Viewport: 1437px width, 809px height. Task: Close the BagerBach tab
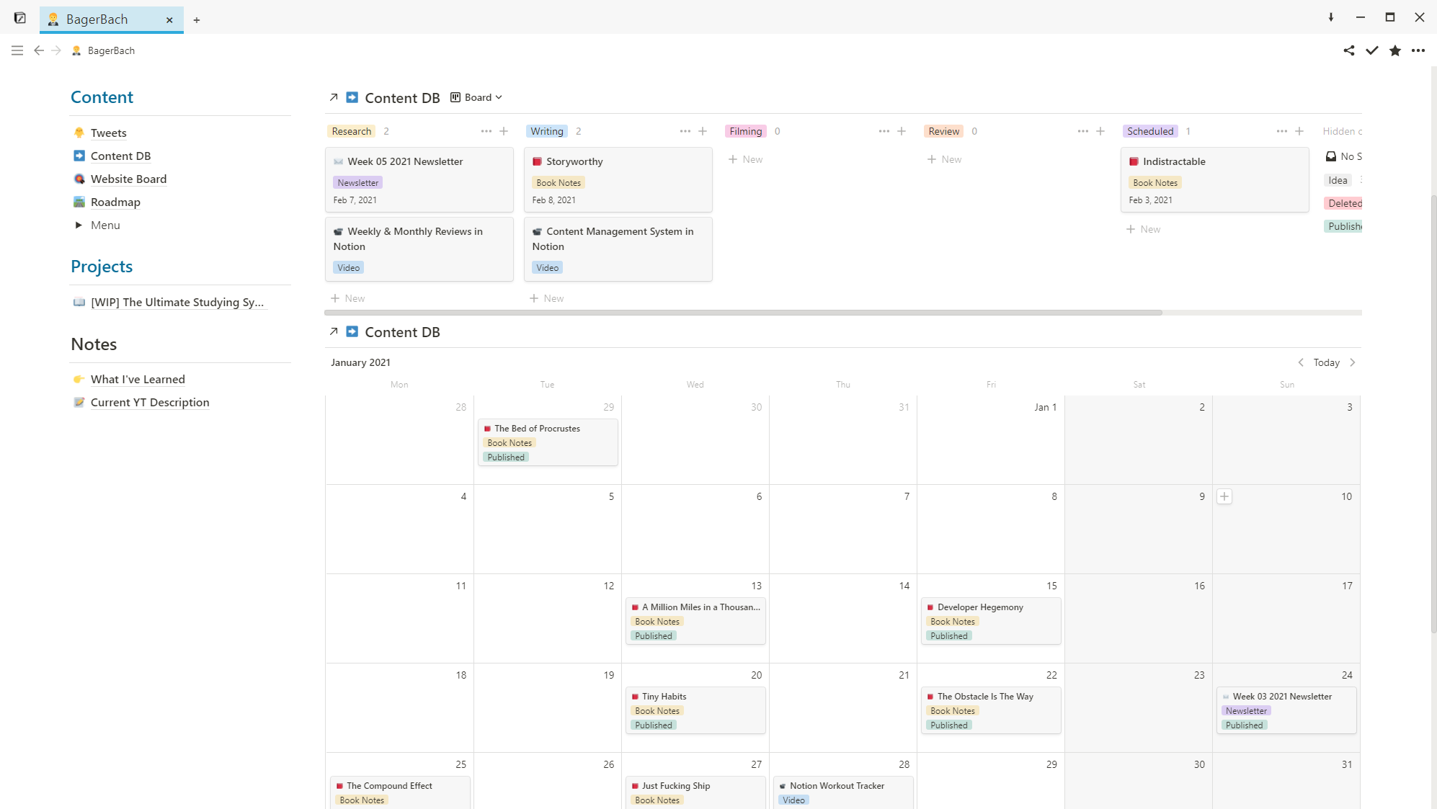pos(169,20)
